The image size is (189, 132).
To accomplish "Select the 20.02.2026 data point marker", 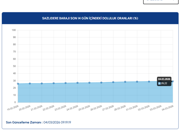I will (x=30, y=83).
